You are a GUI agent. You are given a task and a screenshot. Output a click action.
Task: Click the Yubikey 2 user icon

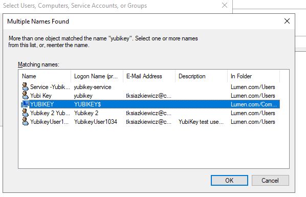pos(25,113)
